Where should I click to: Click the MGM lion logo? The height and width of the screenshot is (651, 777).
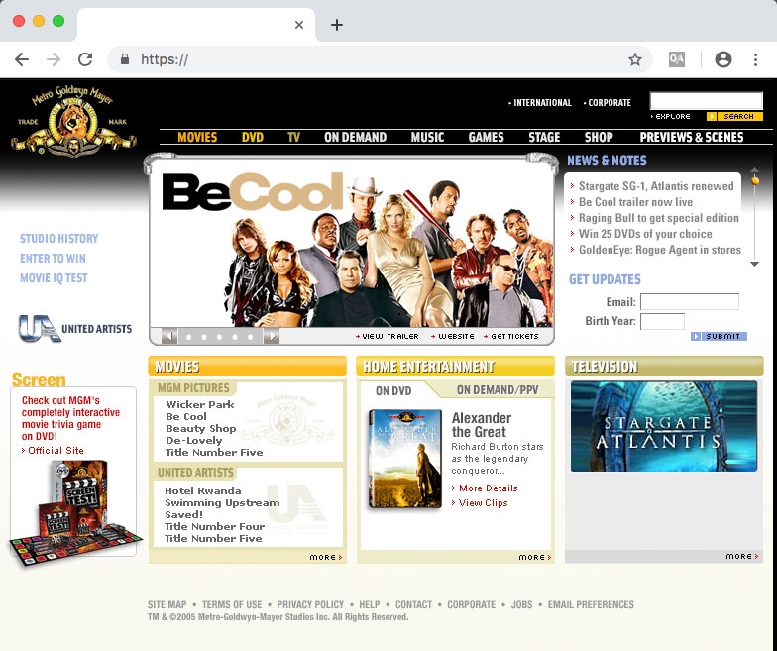(x=73, y=120)
